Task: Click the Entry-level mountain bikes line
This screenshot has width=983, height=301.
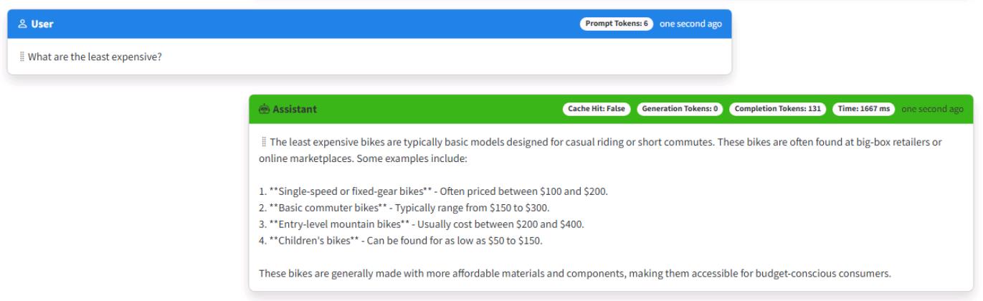Action: click(x=422, y=224)
